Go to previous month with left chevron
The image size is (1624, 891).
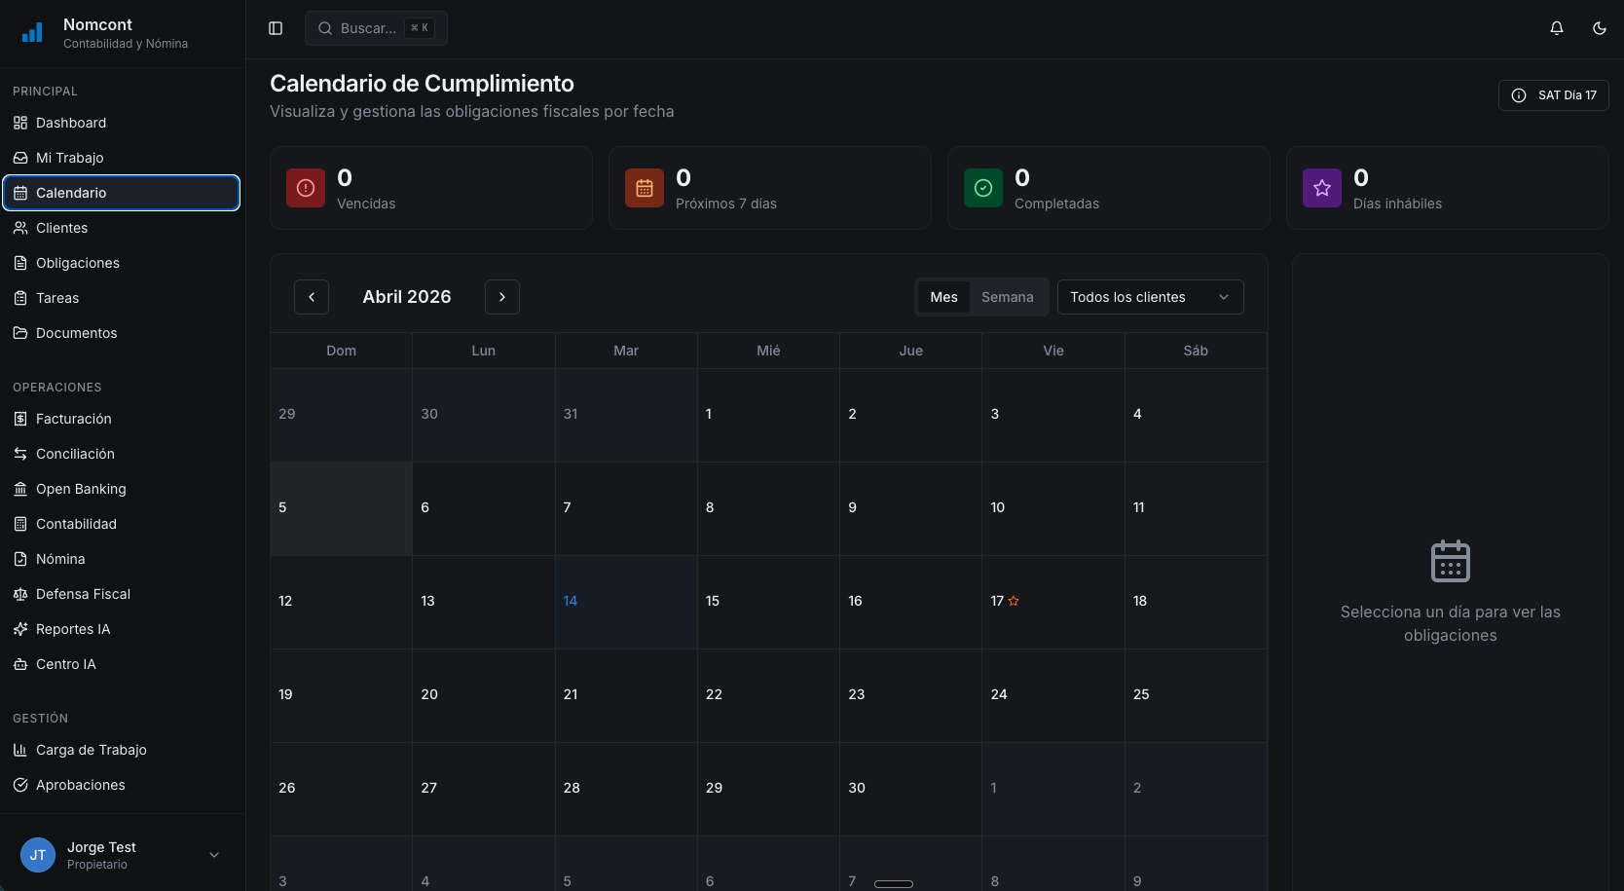point(312,297)
